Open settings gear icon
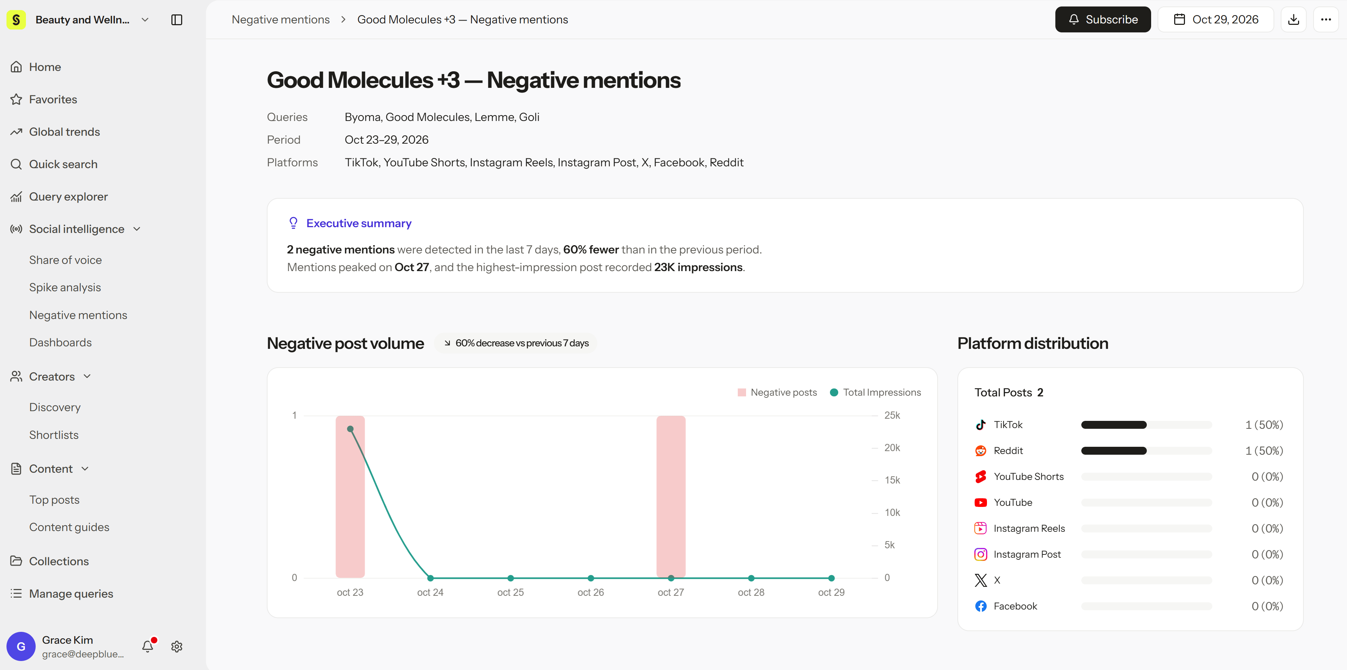Viewport: 1347px width, 670px height. click(177, 647)
